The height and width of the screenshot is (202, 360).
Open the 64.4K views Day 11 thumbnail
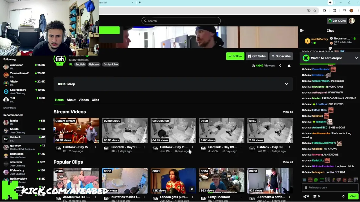173,130
